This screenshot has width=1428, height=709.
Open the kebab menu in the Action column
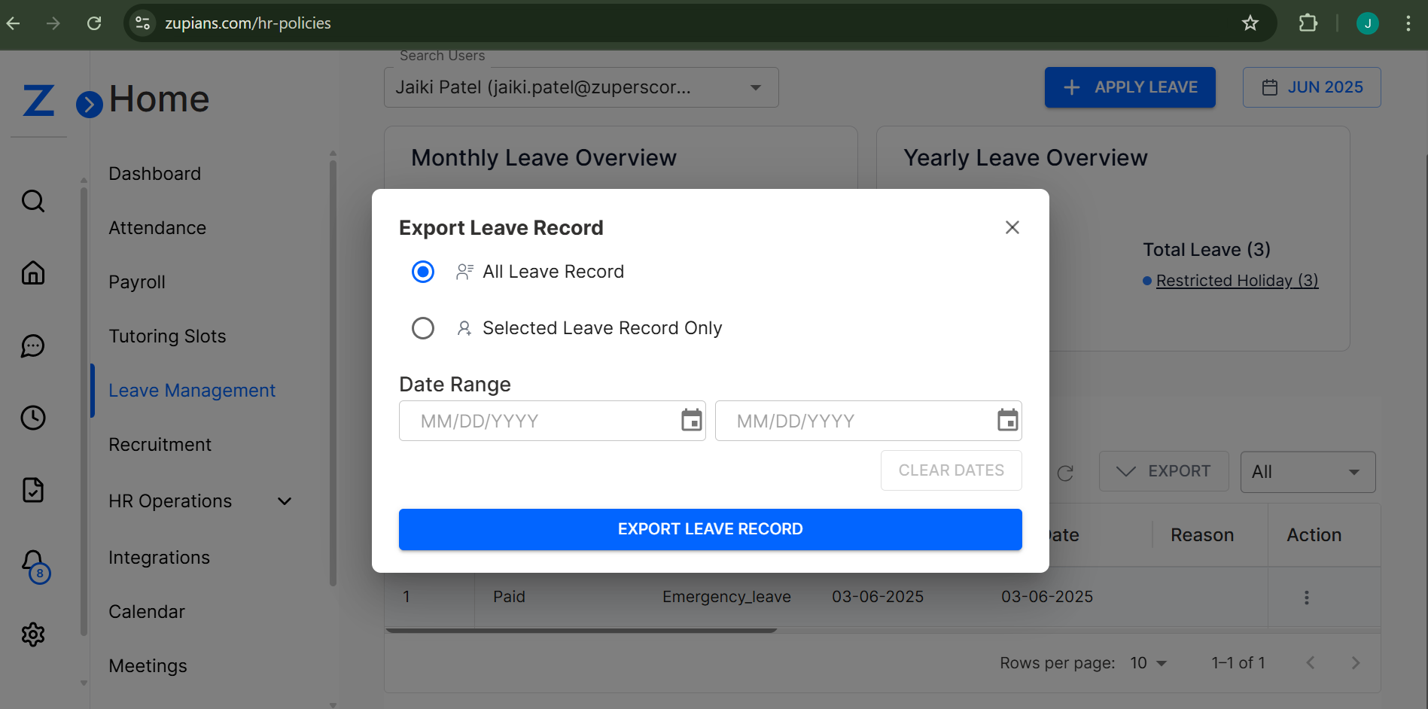(x=1306, y=597)
